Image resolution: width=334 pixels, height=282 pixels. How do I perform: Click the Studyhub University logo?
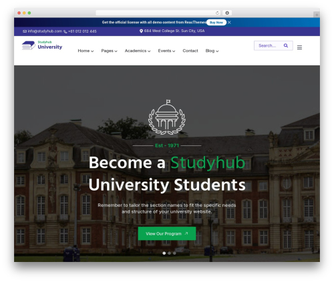(x=42, y=45)
